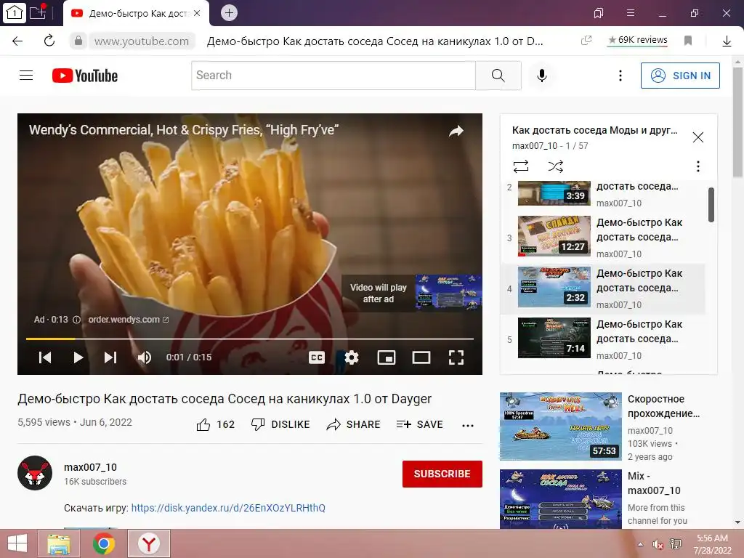Image resolution: width=744 pixels, height=558 pixels.
Task: Open the 57:53 speedrun recommended video
Action: click(560, 426)
